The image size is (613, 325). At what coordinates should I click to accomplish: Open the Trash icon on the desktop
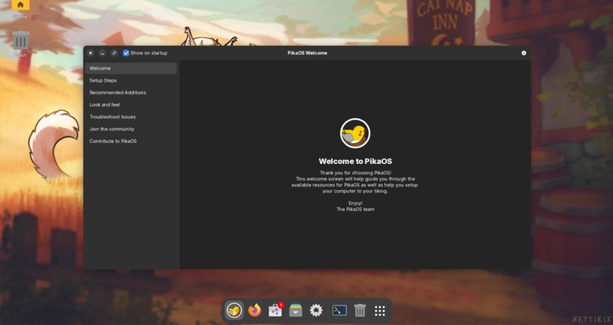click(x=20, y=43)
